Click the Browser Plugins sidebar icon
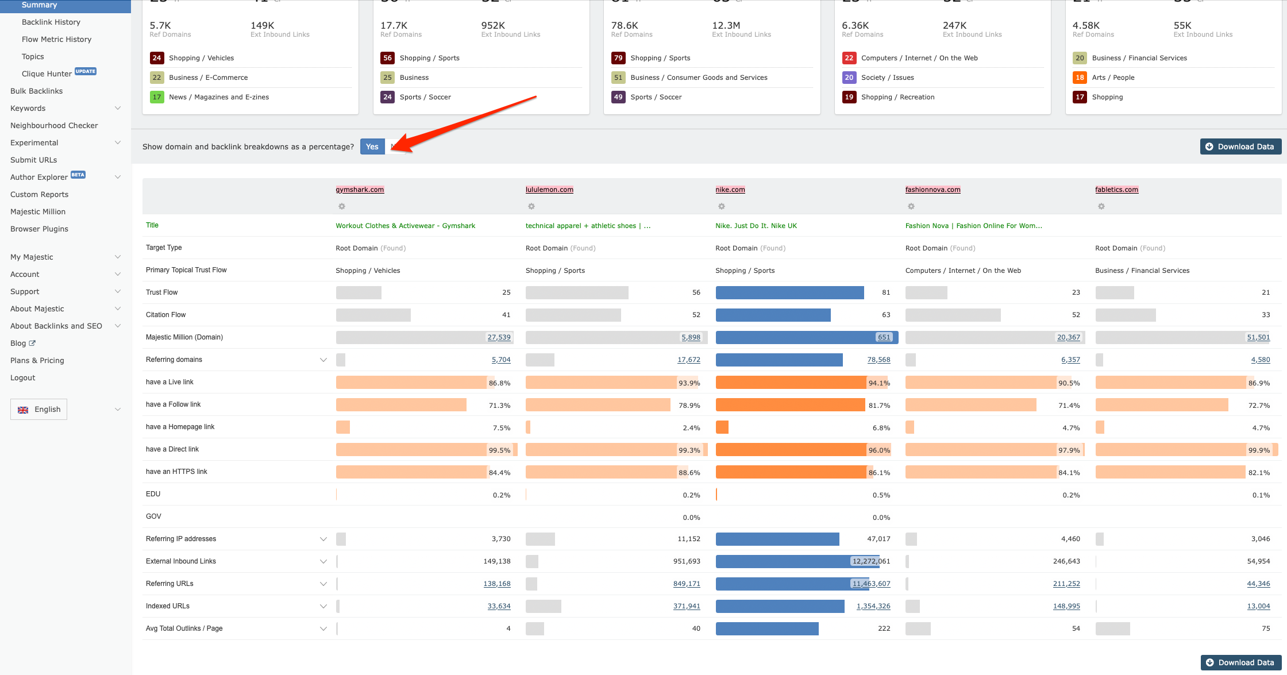The width and height of the screenshot is (1287, 675). click(38, 228)
